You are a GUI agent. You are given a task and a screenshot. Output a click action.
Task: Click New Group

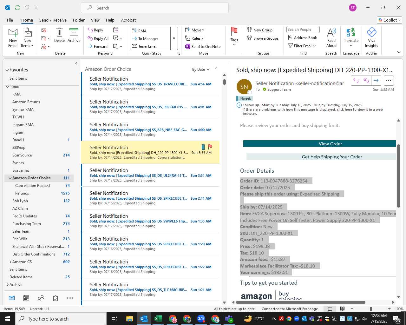coord(260,30)
